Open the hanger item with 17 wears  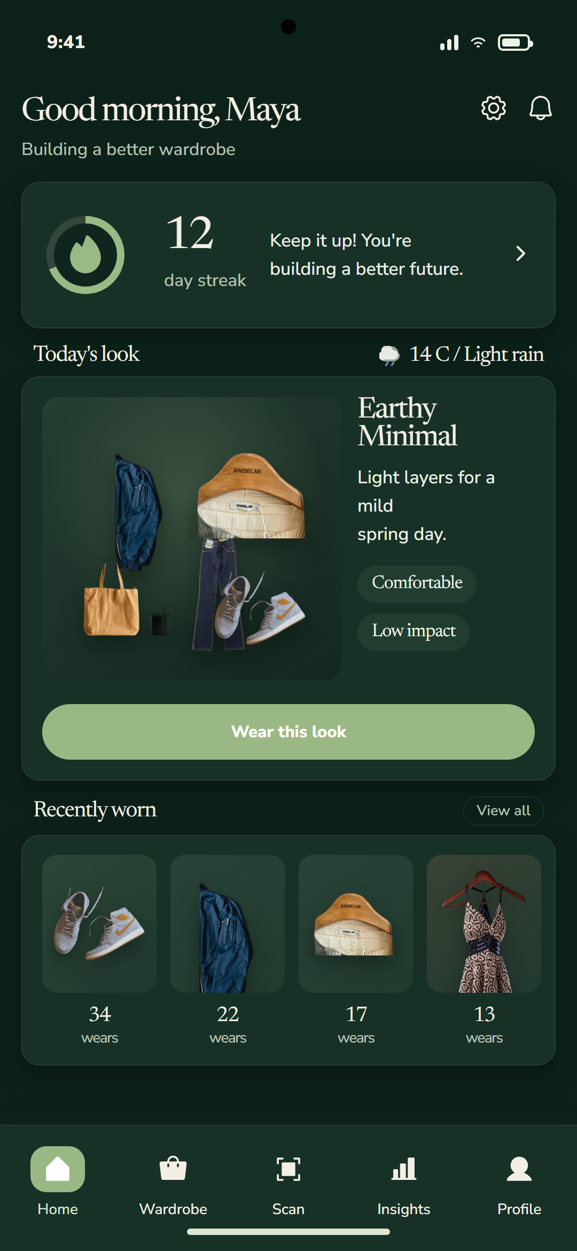point(356,924)
